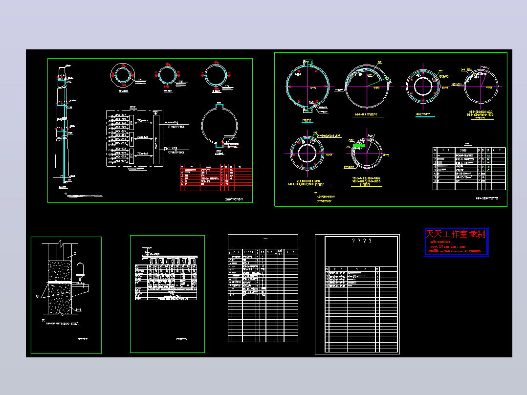527x395 pixels.
Task: Click the circle plan with the green radius line
Action: pyautogui.click(x=367, y=87)
